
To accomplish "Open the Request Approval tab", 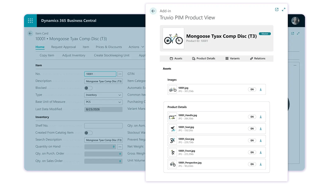I will [x=63, y=47].
